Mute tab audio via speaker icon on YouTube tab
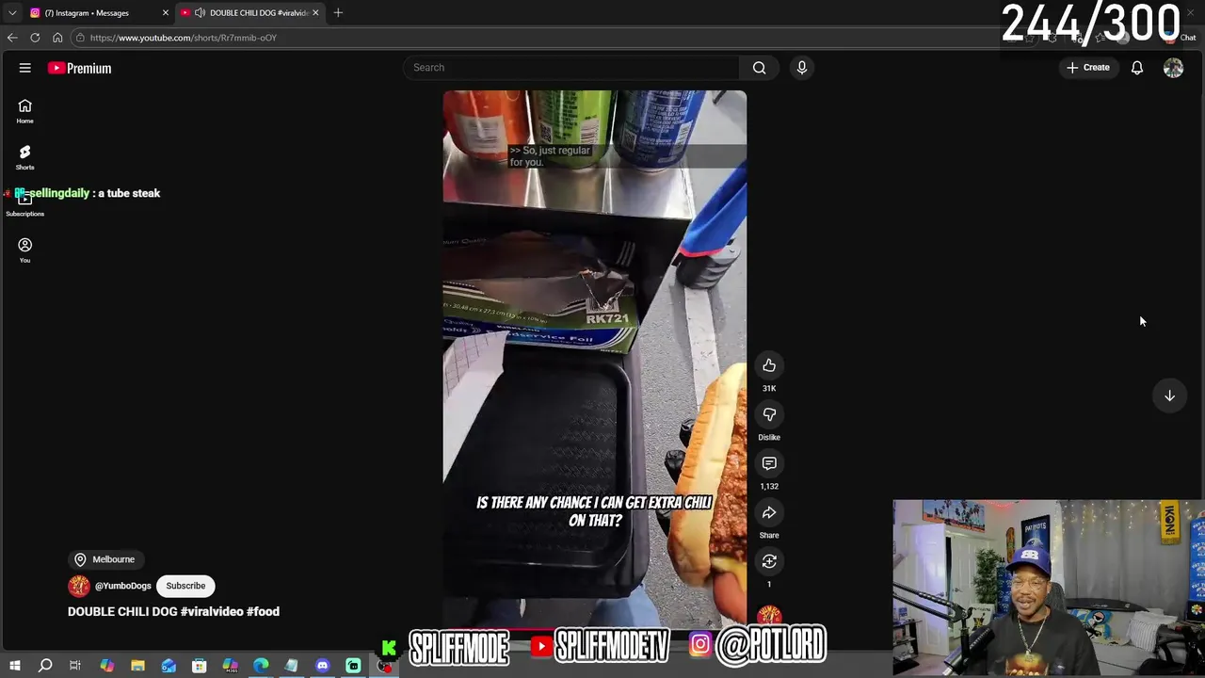 200,12
